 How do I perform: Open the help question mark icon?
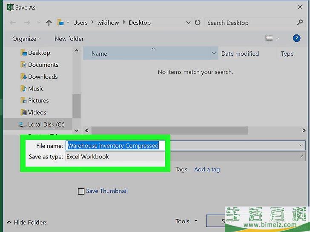(296, 38)
